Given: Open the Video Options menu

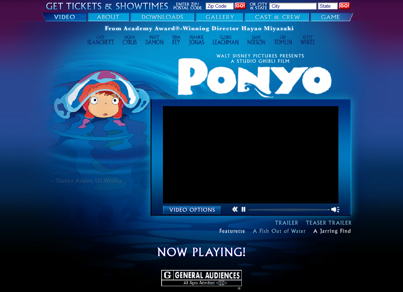Looking at the screenshot, I should [192, 210].
